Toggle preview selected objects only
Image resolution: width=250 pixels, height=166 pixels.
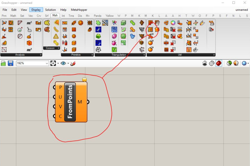(229, 63)
